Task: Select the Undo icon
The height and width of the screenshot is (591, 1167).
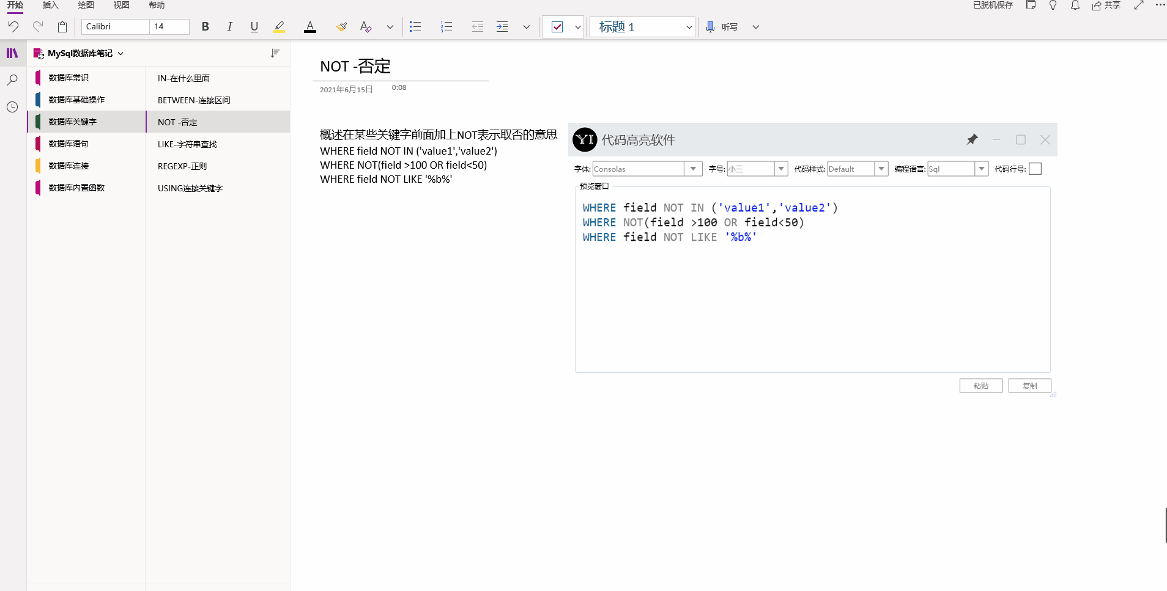Action: [x=13, y=26]
